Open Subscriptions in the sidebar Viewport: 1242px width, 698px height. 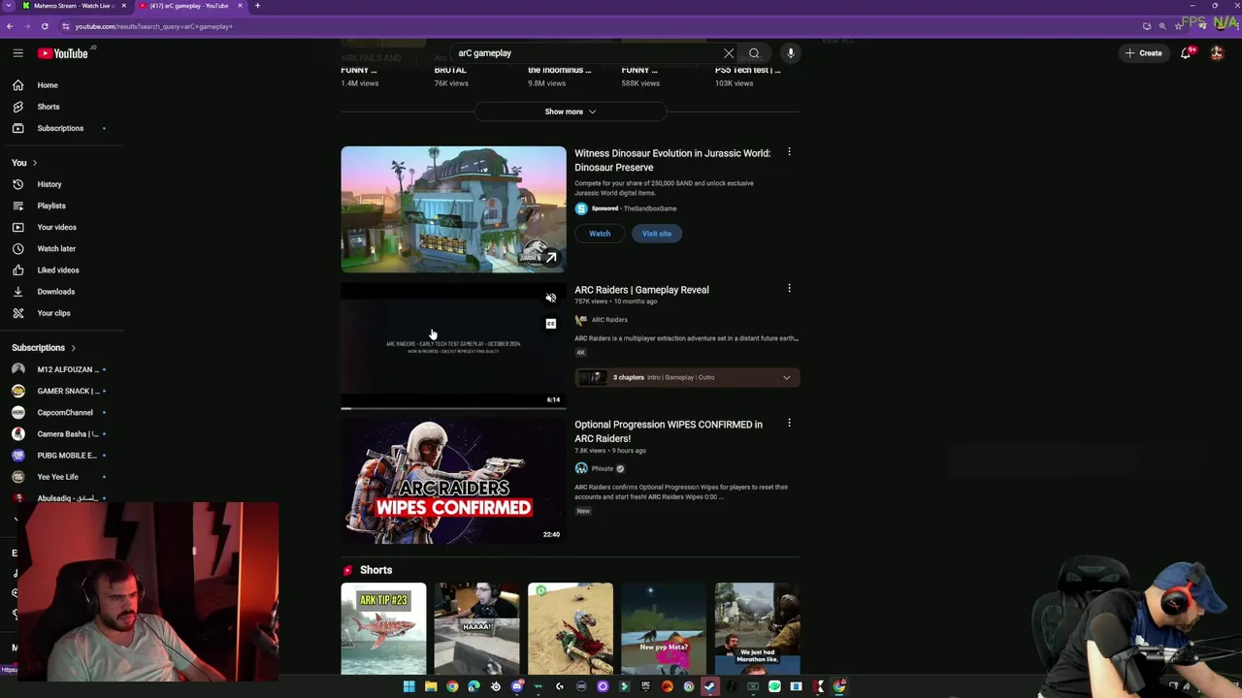[x=58, y=128]
